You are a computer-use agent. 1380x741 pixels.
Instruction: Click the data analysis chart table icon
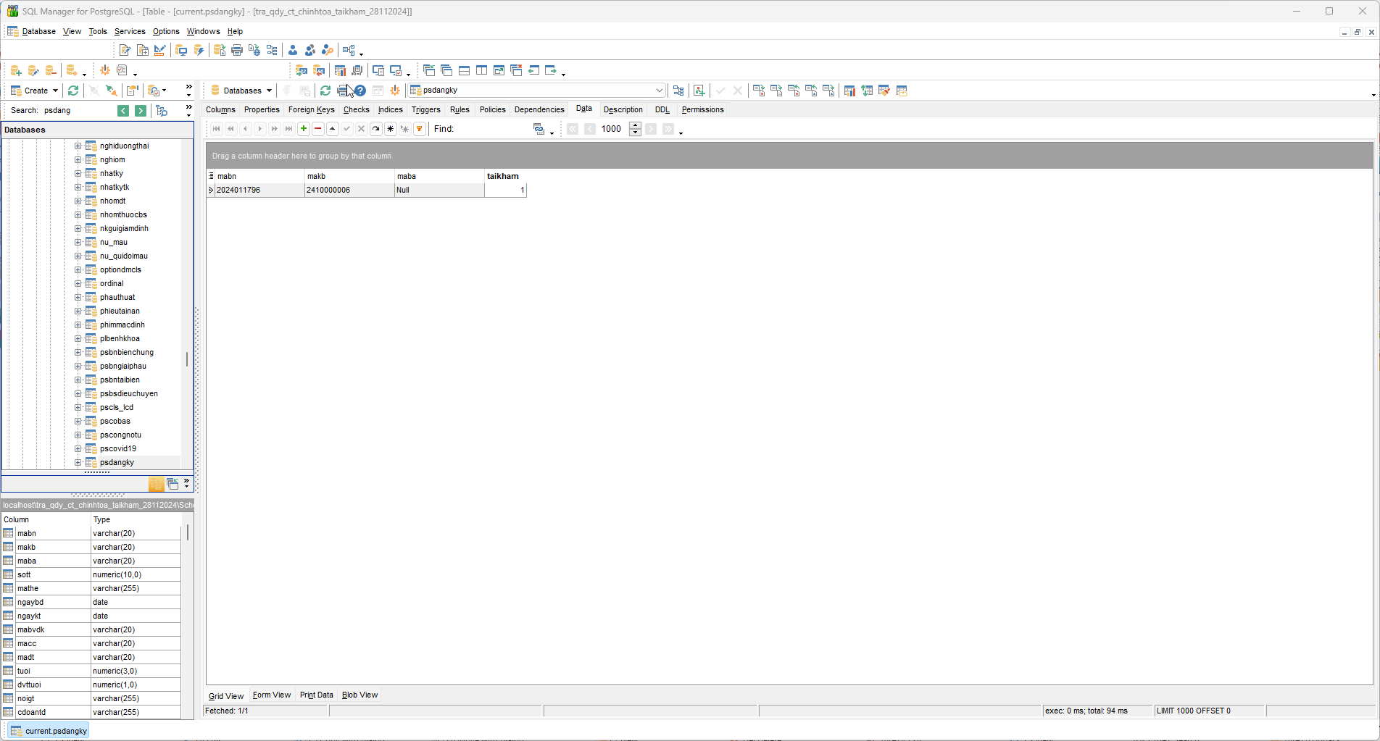849,91
